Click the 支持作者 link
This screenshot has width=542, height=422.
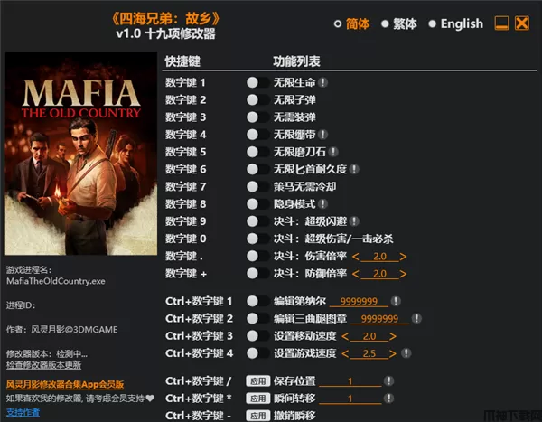23,412
